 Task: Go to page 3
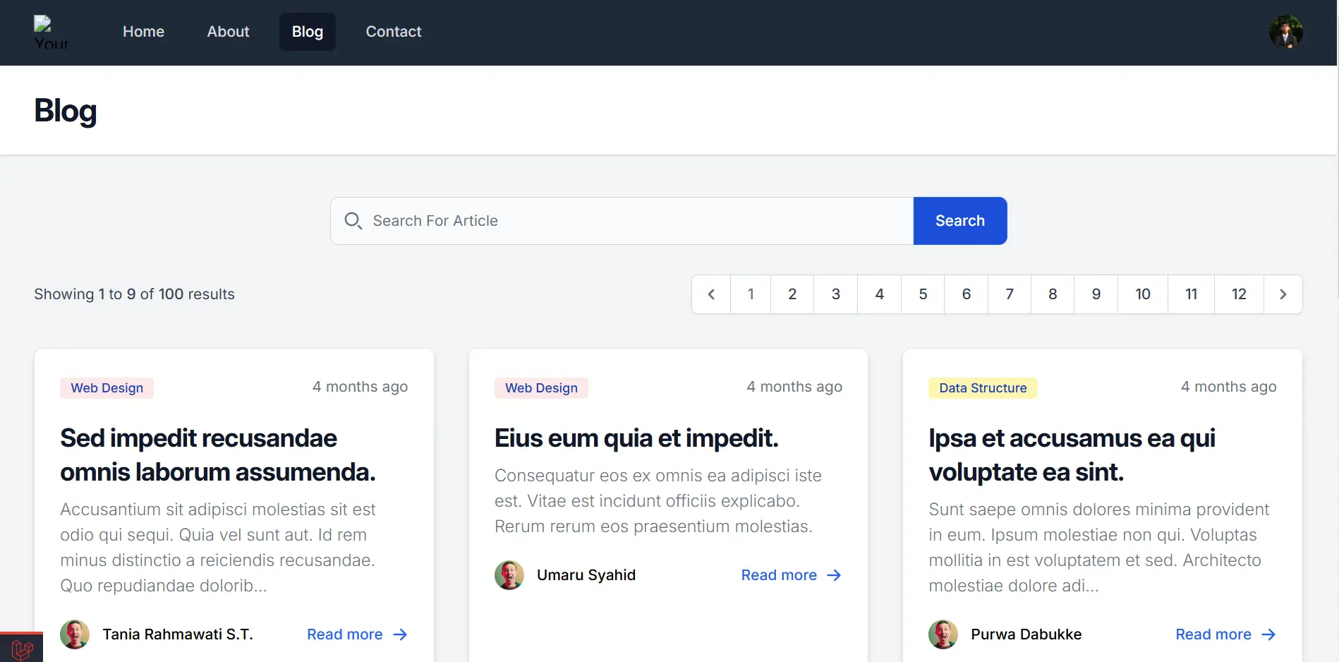[836, 294]
